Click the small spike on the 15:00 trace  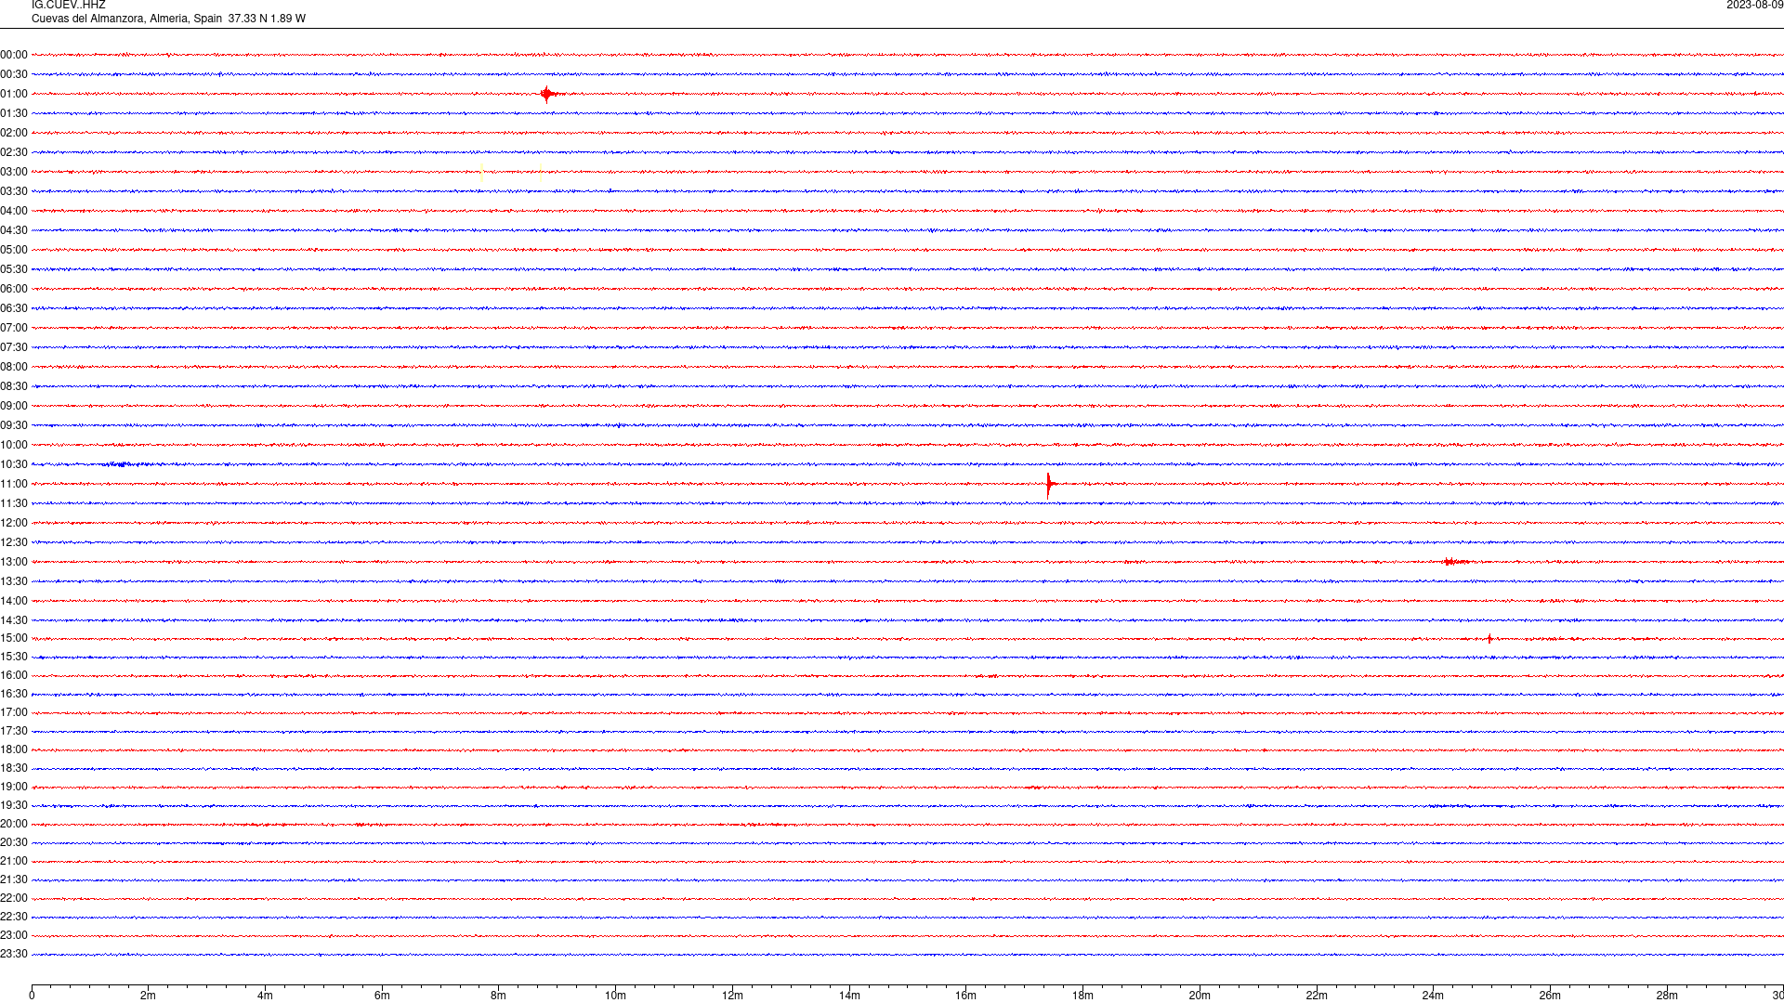pos(1489,639)
